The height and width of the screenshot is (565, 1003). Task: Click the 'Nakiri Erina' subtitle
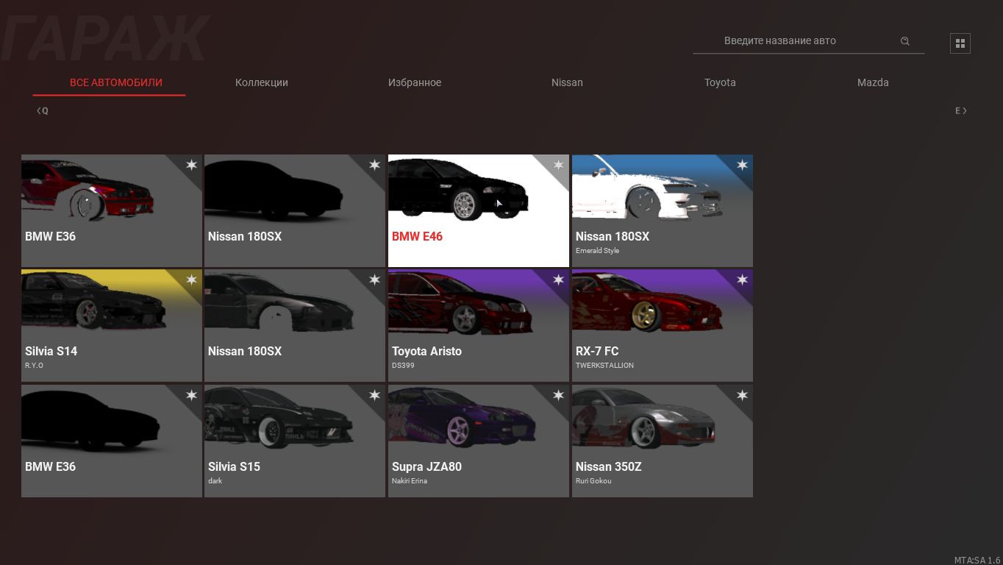(x=410, y=481)
